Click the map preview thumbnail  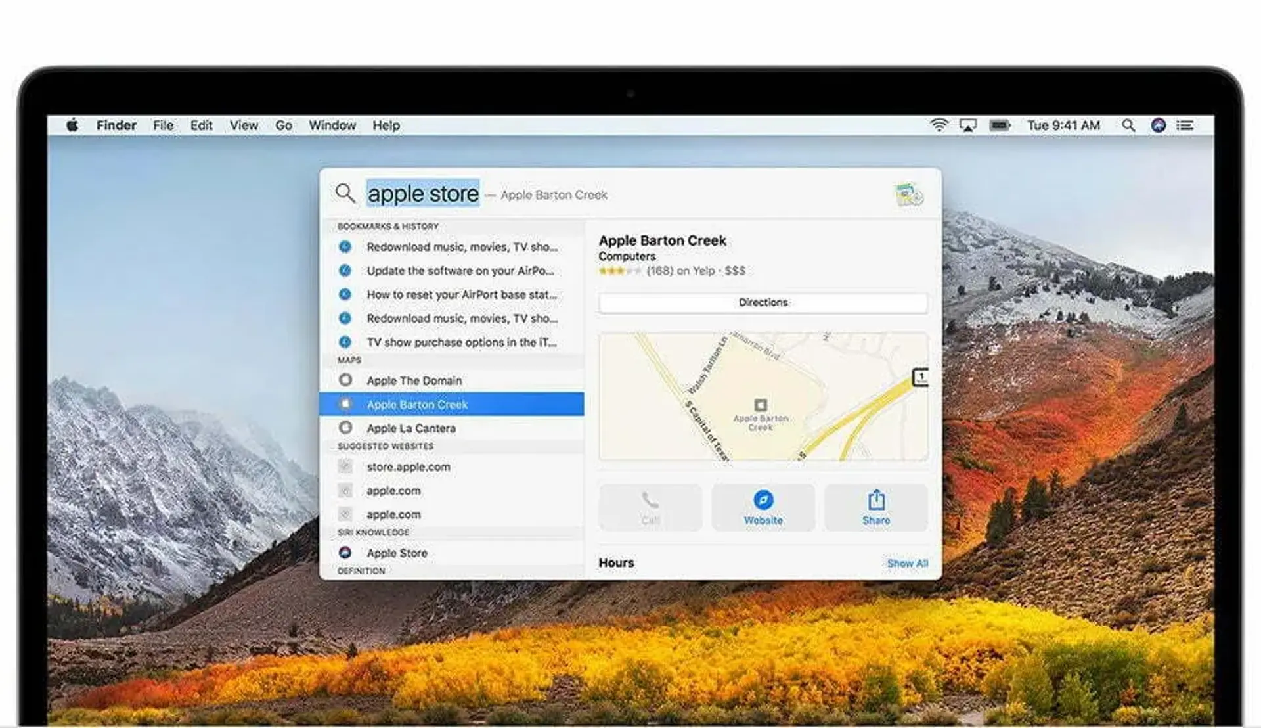763,396
